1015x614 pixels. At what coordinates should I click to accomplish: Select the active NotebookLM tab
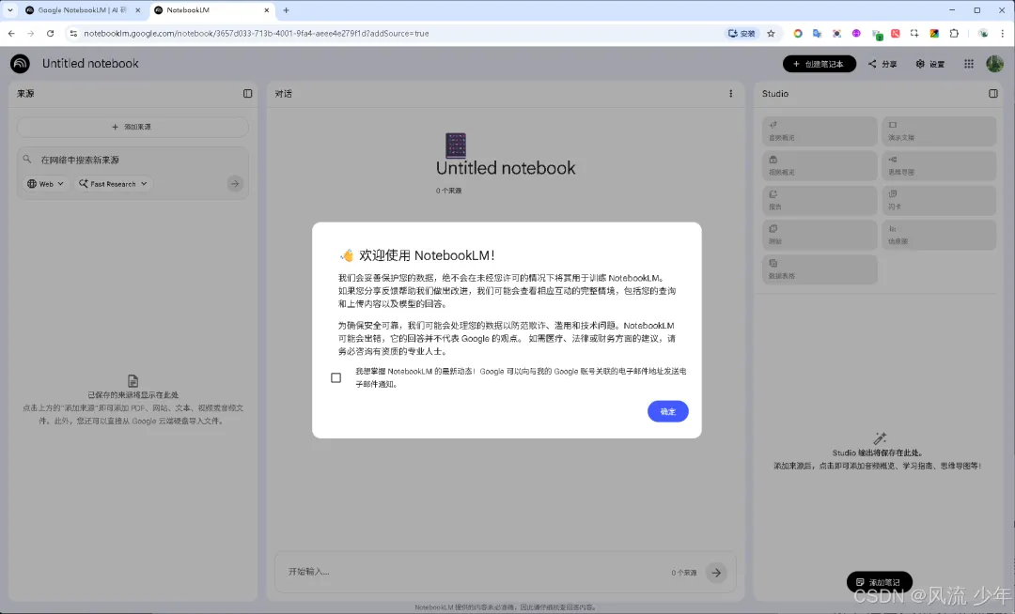click(211, 10)
